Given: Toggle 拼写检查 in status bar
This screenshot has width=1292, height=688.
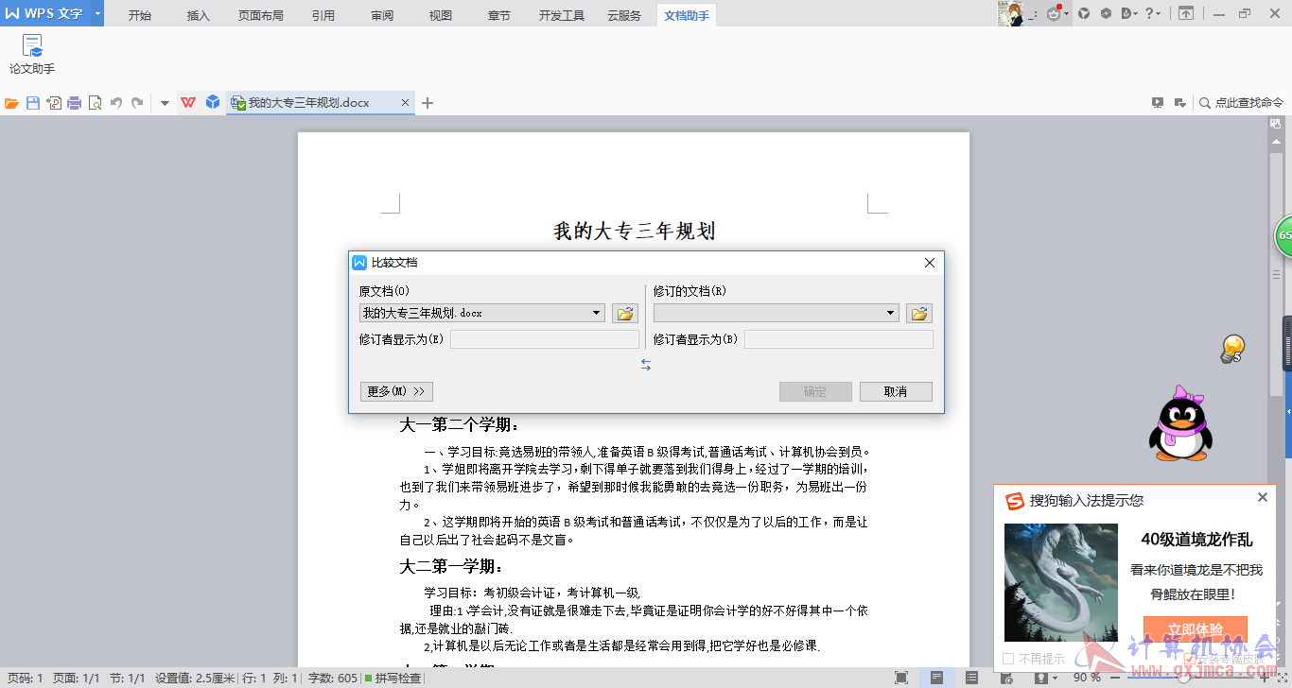Looking at the screenshot, I should (x=393, y=678).
